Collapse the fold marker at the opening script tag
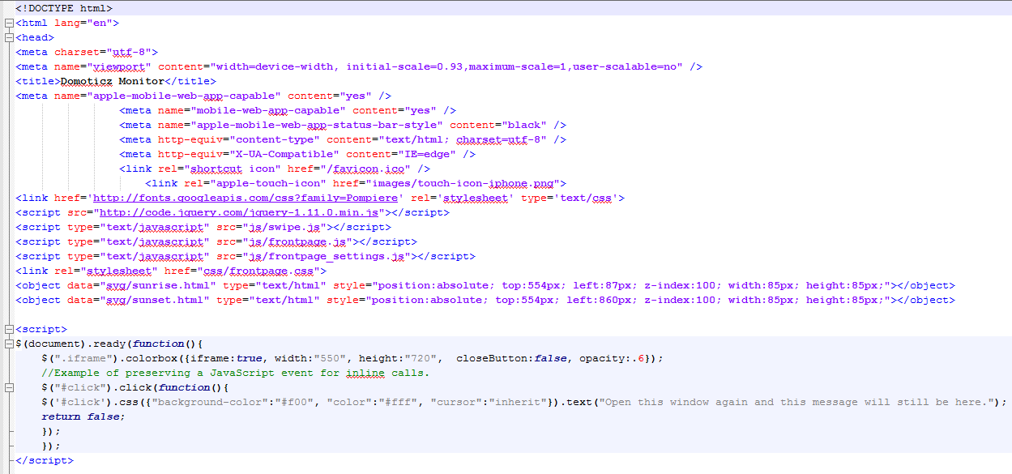 (7, 329)
